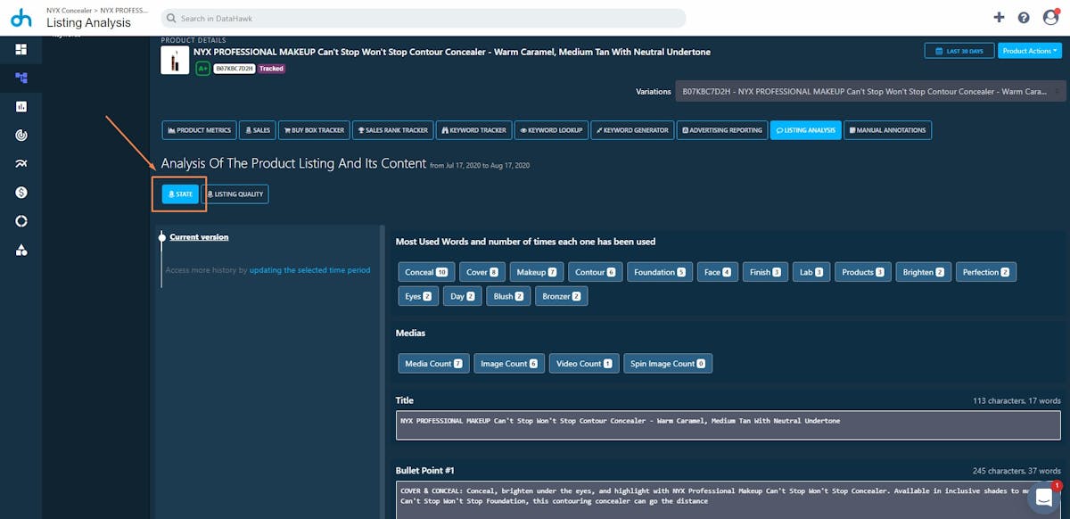This screenshot has width=1070, height=519.
Task: Click the Image Count 6 tag
Action: coord(509,363)
